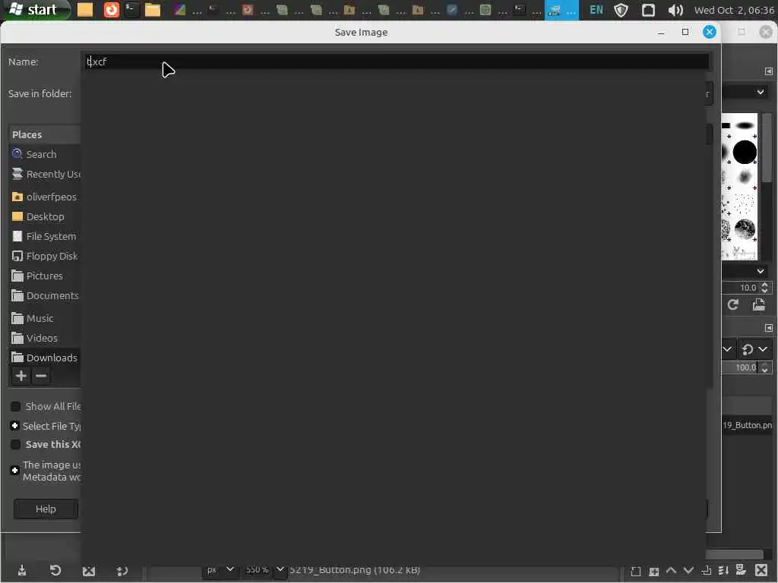Click the Places column header
The height and width of the screenshot is (583, 778).
(45, 134)
